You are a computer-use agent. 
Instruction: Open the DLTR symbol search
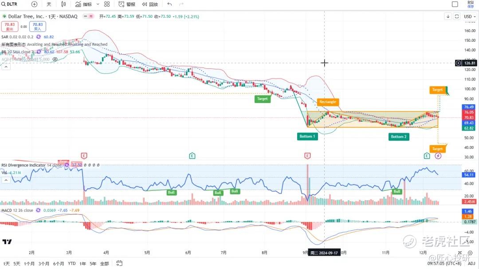[x=9, y=4]
